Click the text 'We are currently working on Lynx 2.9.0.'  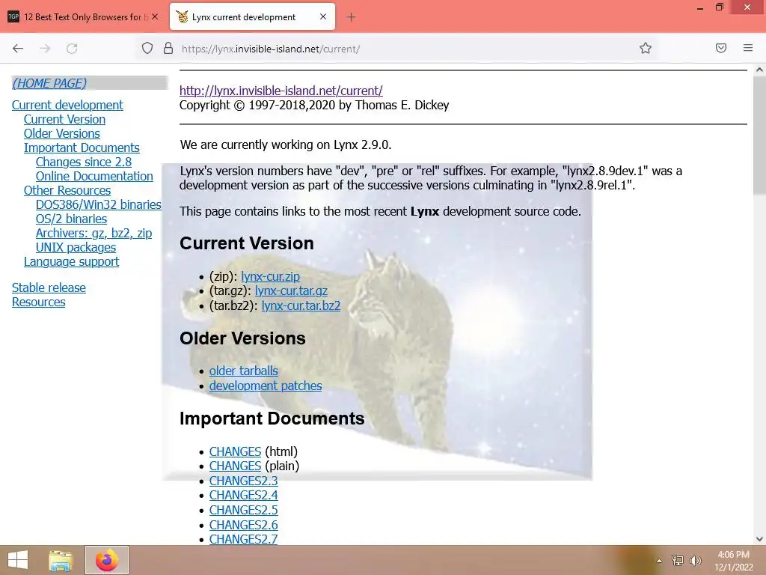tap(286, 144)
